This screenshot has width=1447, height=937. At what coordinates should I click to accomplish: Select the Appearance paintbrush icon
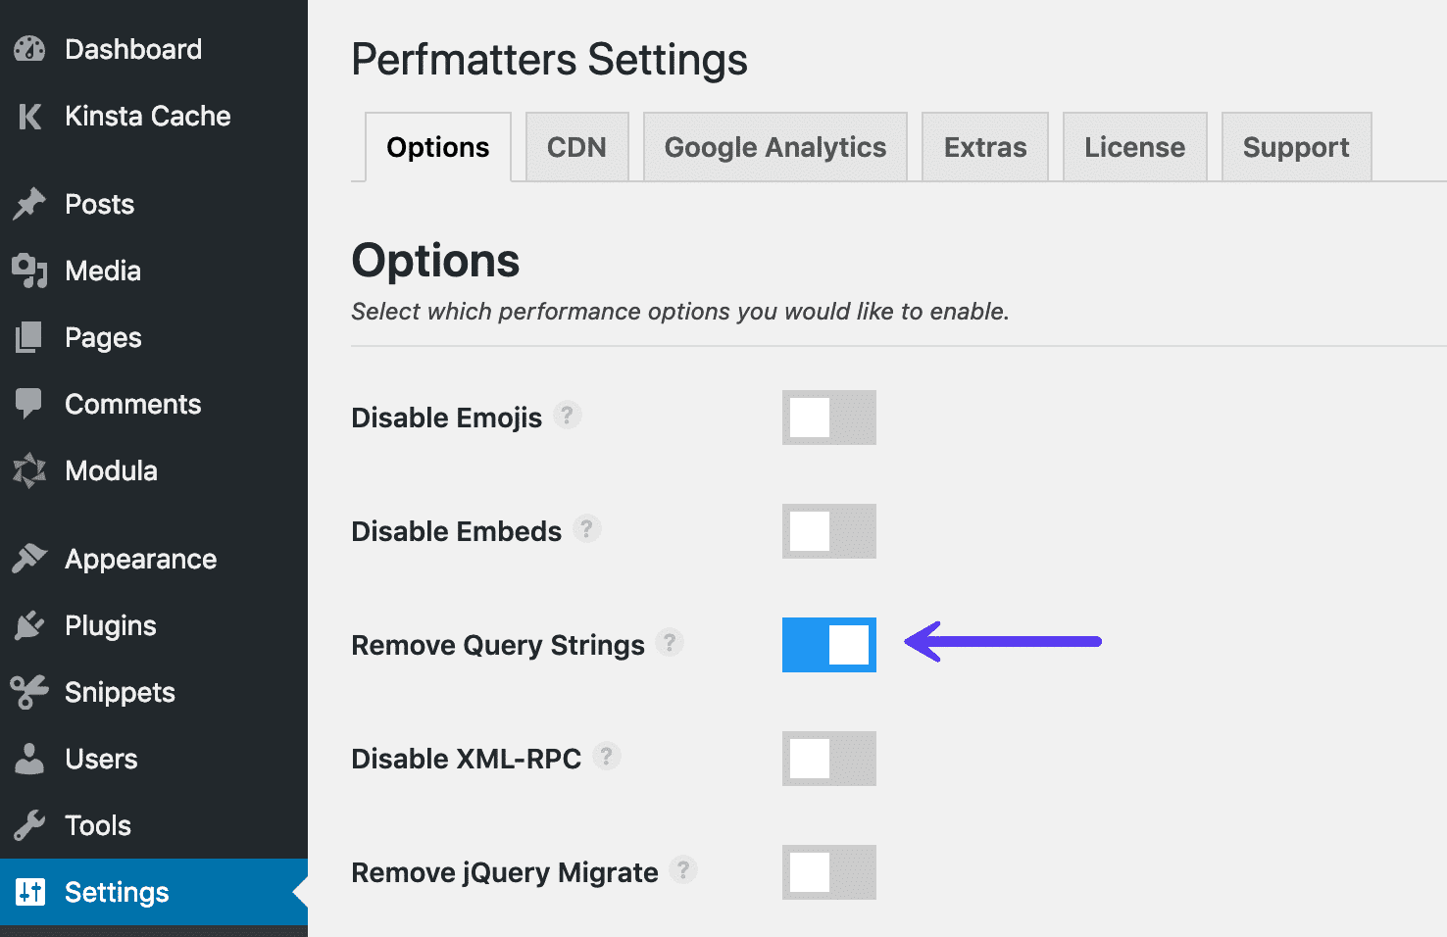coord(29,558)
